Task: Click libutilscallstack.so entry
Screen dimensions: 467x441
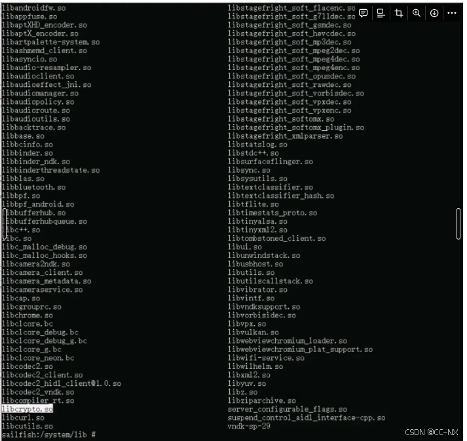Action: (x=271, y=281)
